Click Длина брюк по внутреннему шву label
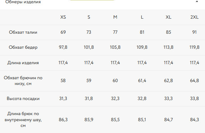 (x=23, y=119)
